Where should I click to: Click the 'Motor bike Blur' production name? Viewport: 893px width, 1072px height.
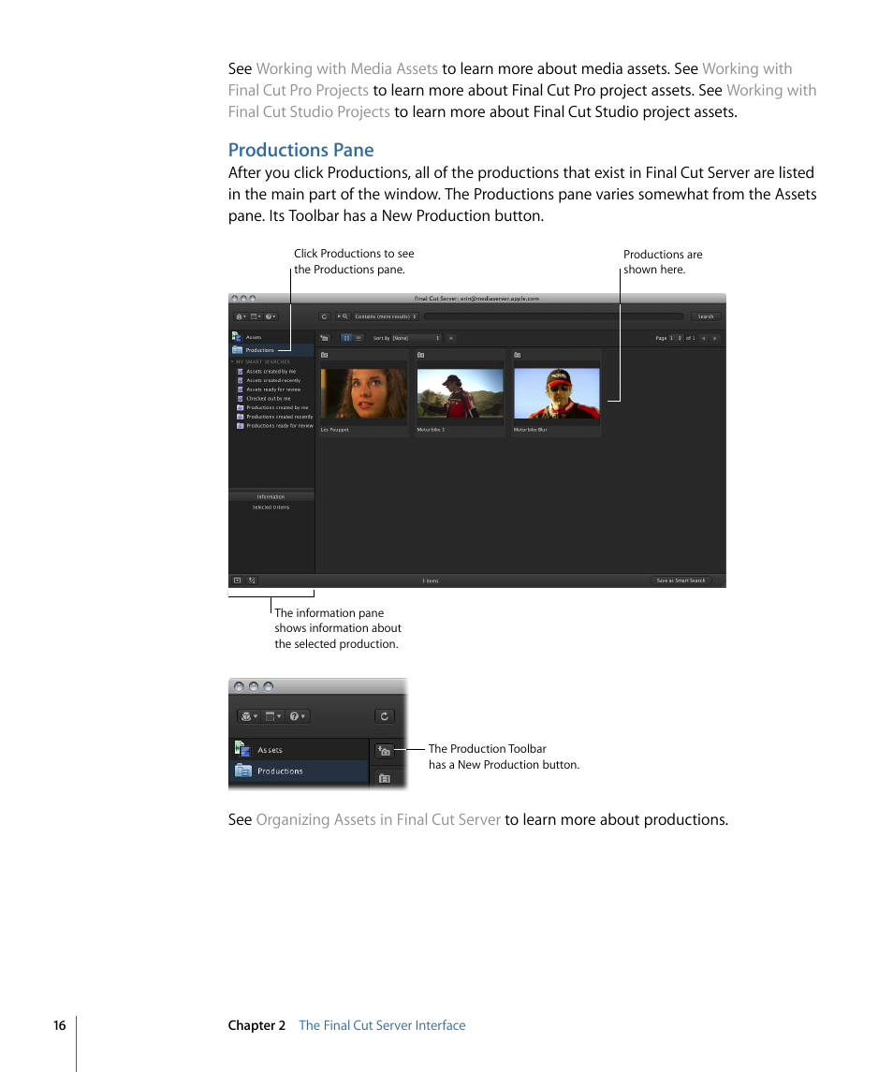click(x=531, y=430)
